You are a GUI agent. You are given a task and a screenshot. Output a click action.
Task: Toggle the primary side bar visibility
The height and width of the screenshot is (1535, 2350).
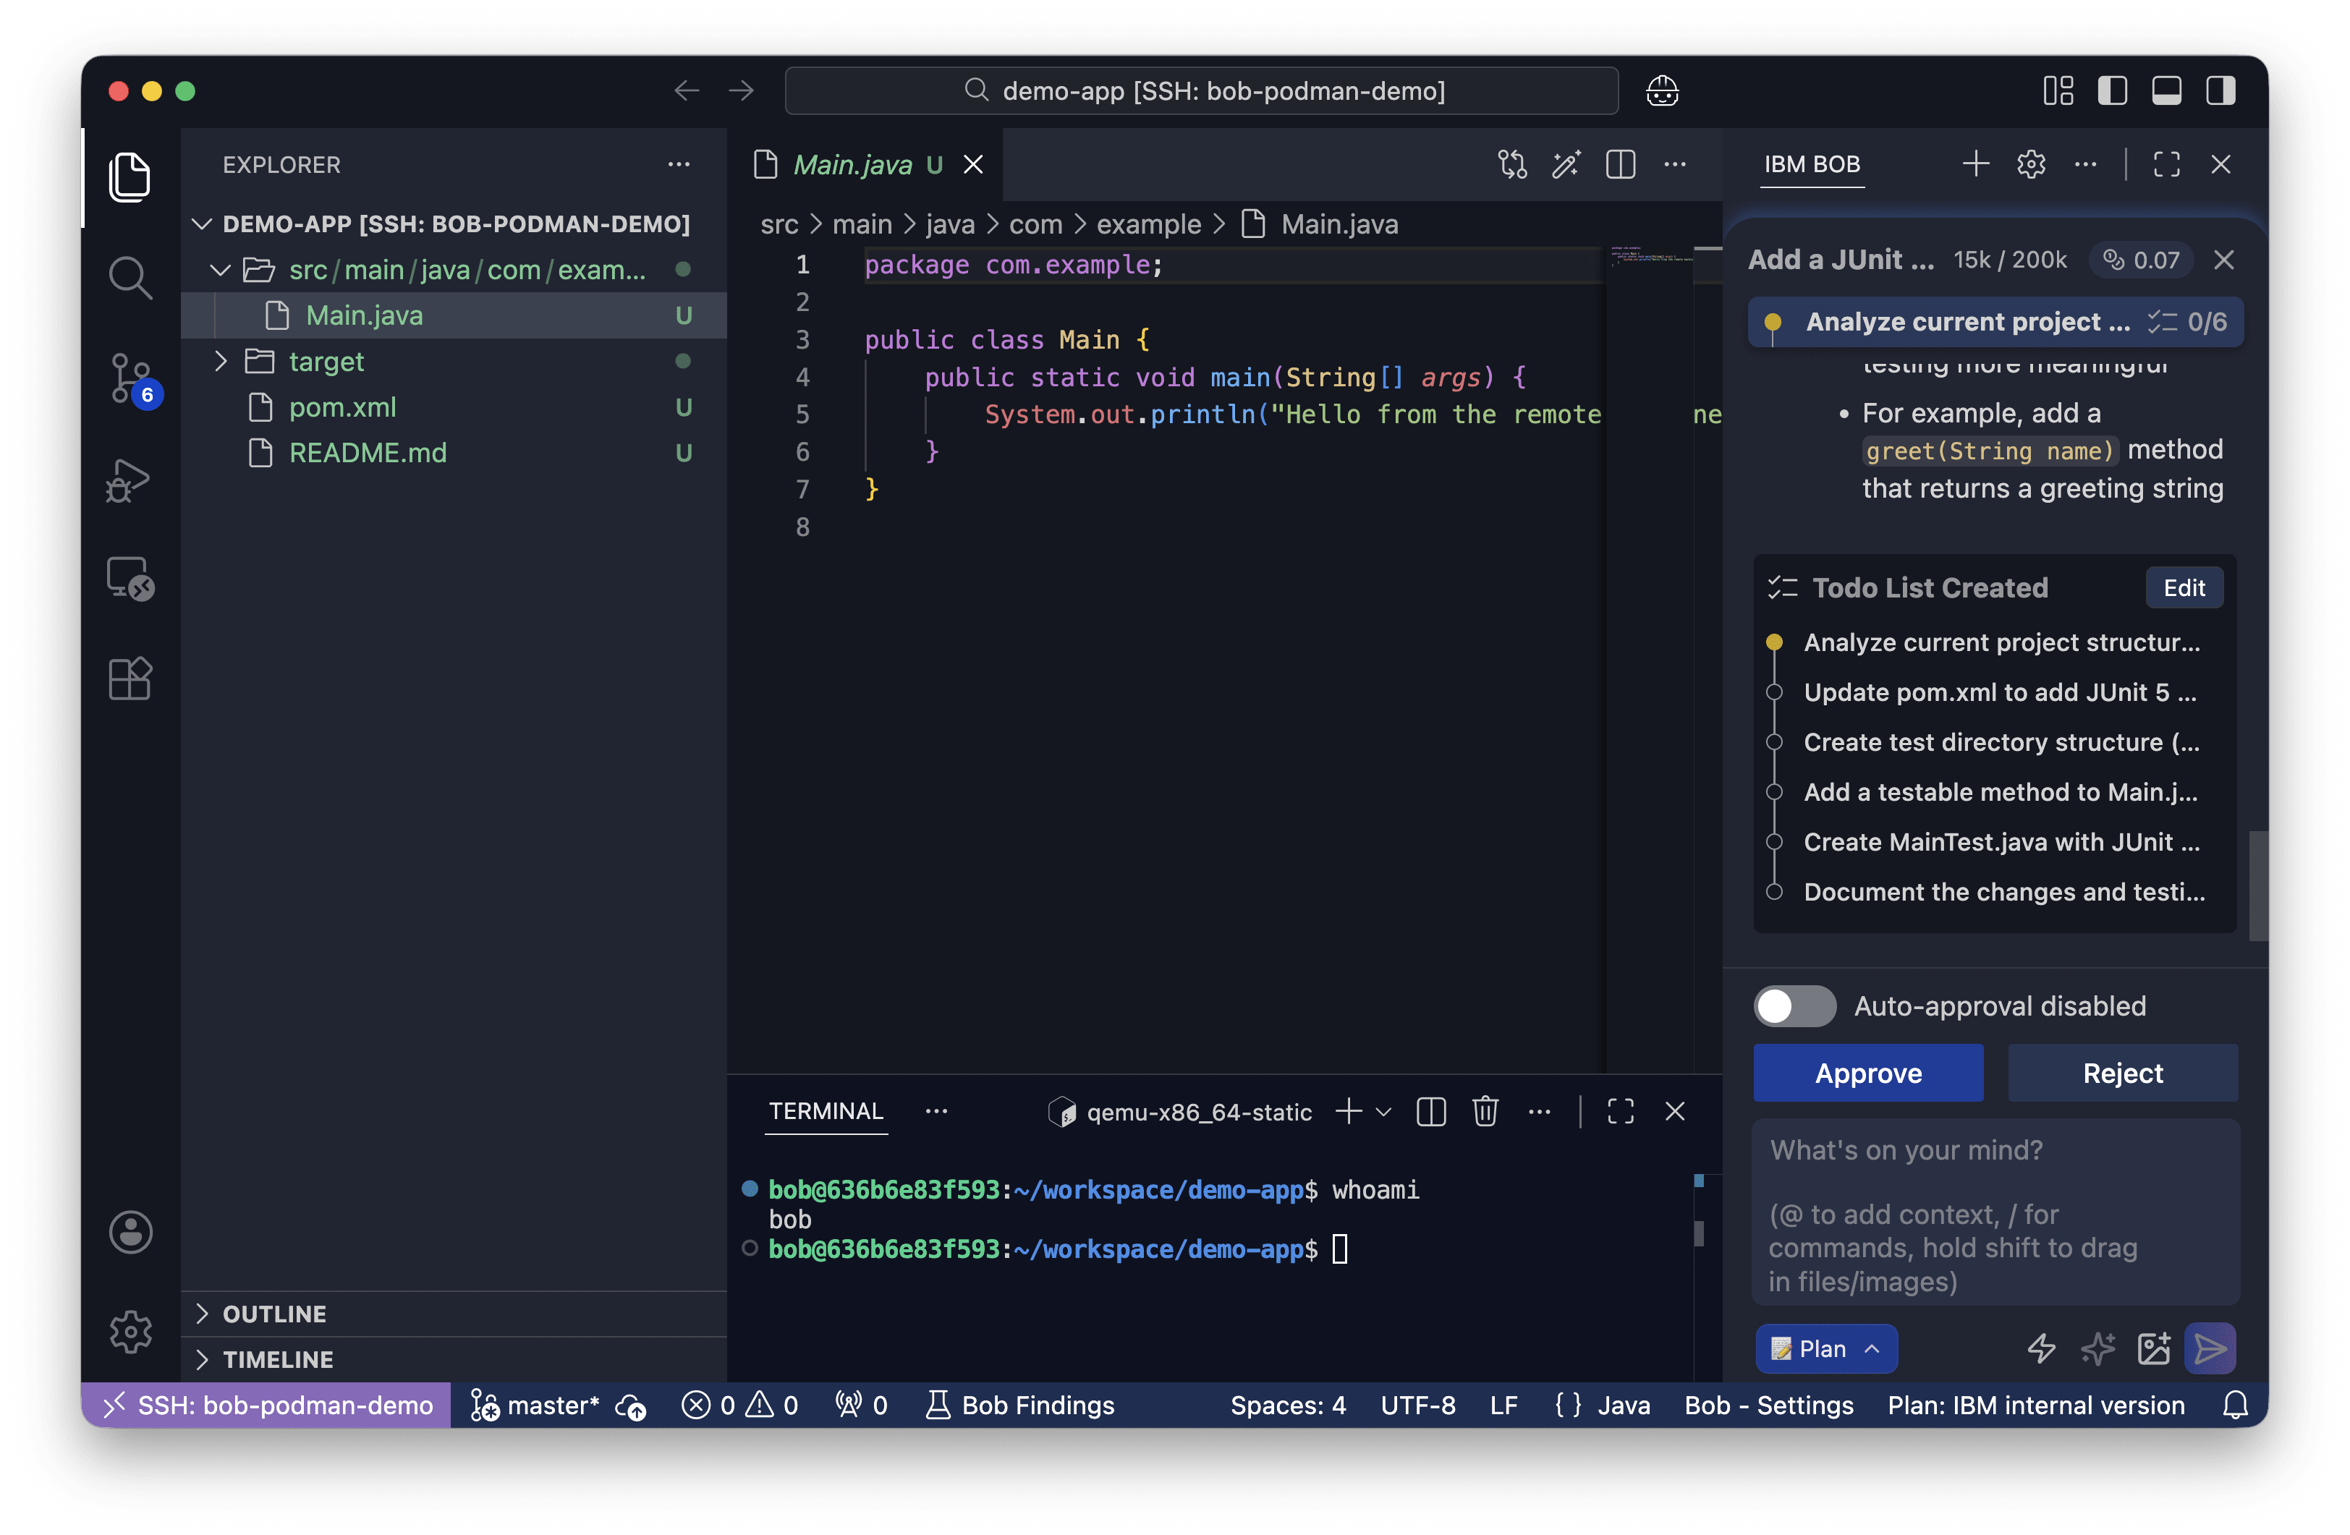coord(2112,91)
